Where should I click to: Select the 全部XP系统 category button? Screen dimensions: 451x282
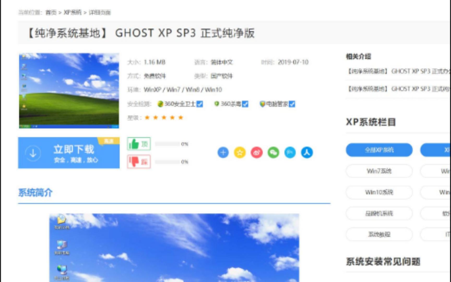click(379, 150)
